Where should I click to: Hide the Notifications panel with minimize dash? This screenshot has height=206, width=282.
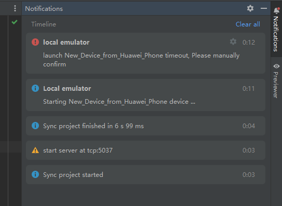(x=264, y=8)
